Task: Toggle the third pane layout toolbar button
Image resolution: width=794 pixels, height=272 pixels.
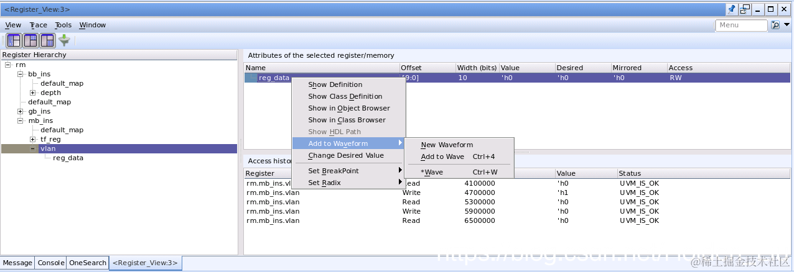Action: tap(47, 41)
